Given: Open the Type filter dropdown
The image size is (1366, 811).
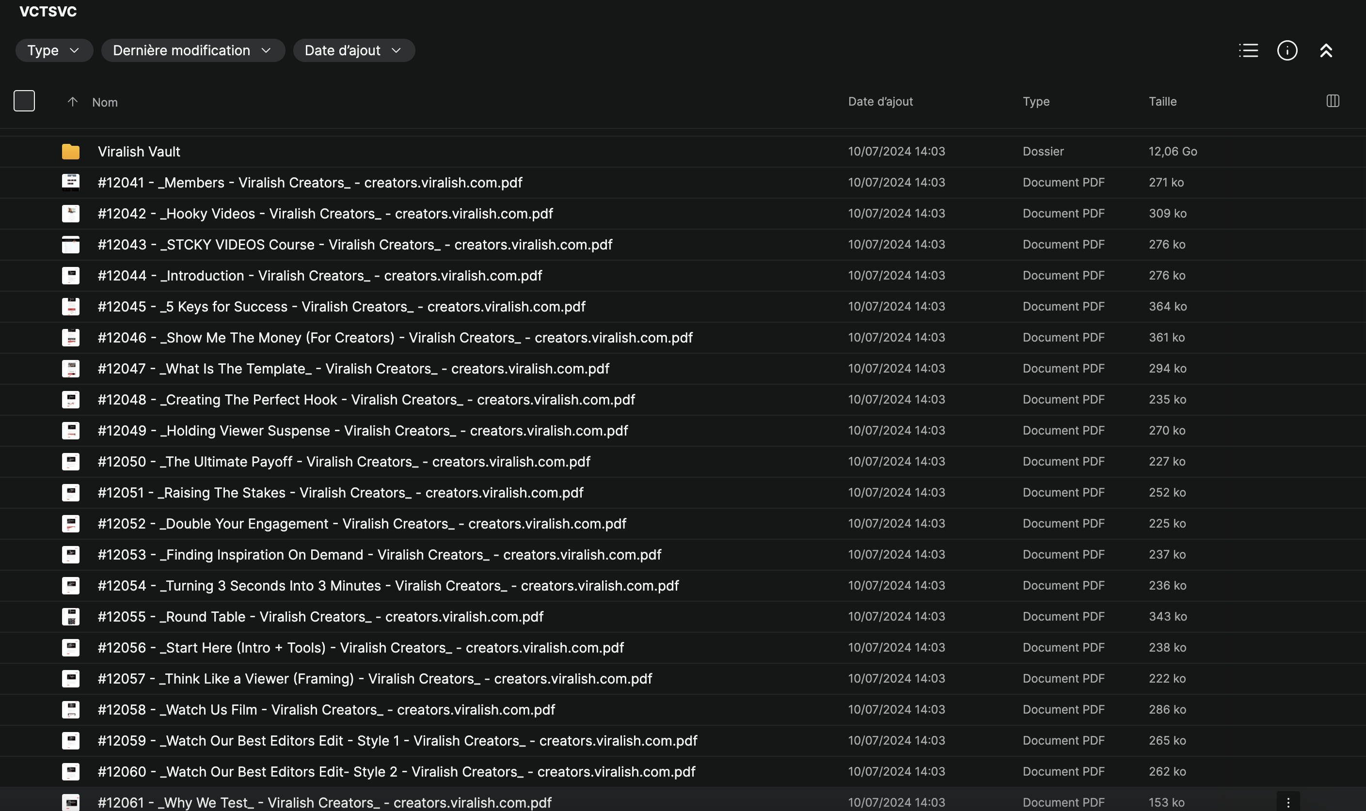Looking at the screenshot, I should [54, 50].
